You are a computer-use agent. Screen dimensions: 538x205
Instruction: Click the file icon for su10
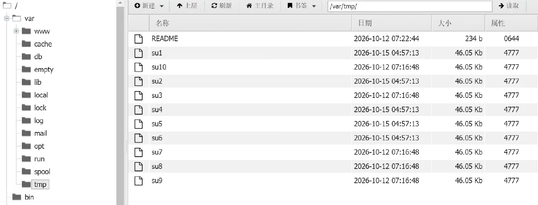(138, 67)
